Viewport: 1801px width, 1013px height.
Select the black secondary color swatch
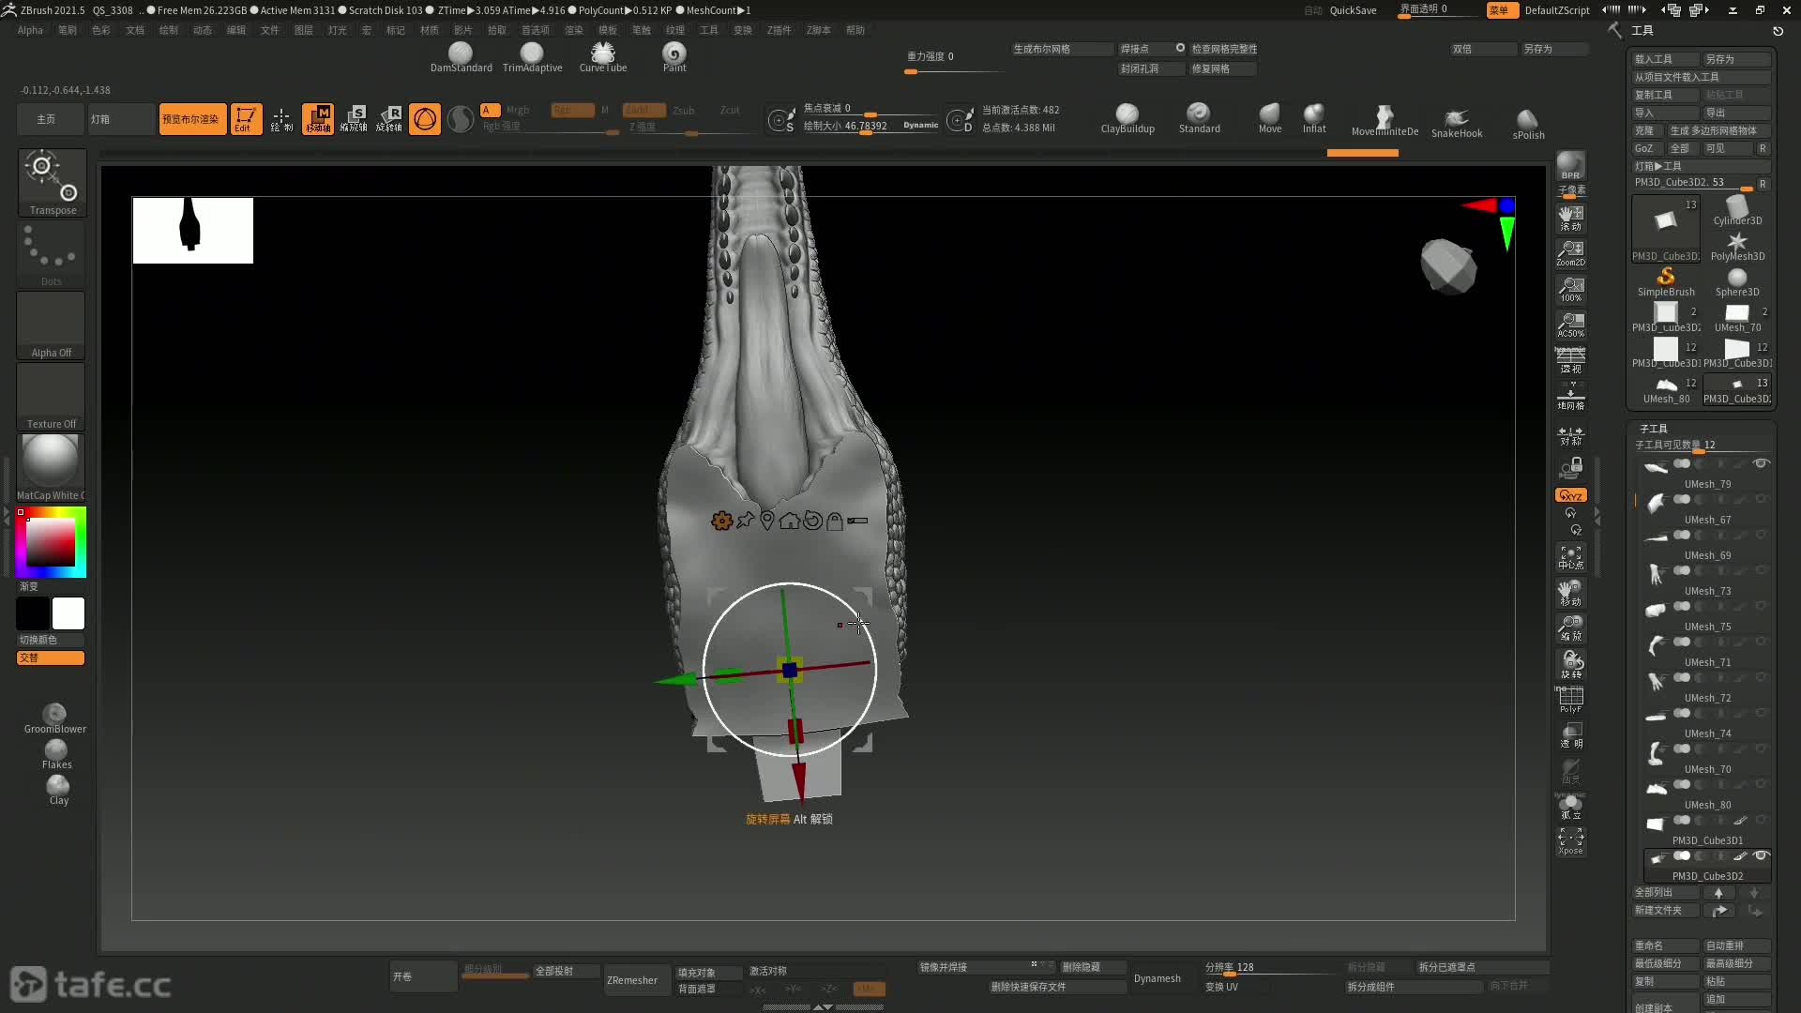coord(33,613)
